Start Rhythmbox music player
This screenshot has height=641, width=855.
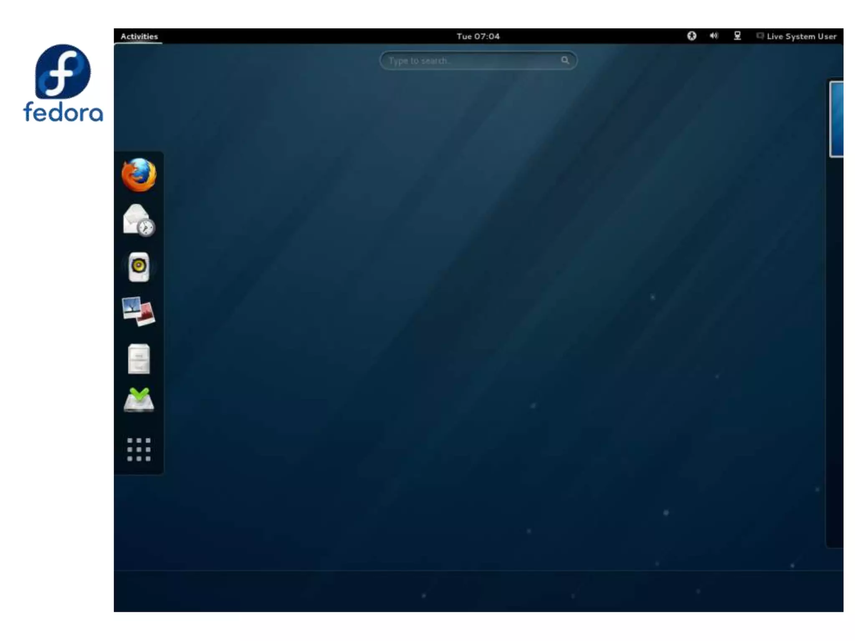pyautogui.click(x=139, y=267)
